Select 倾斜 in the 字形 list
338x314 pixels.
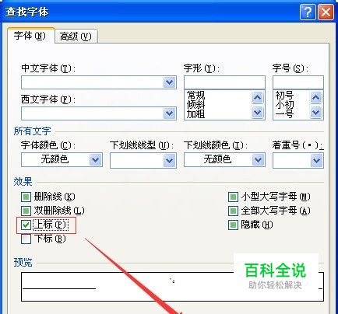196,105
